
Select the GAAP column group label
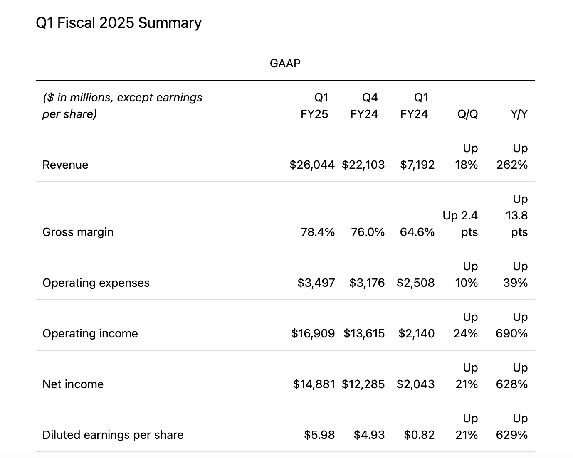pyautogui.click(x=285, y=63)
